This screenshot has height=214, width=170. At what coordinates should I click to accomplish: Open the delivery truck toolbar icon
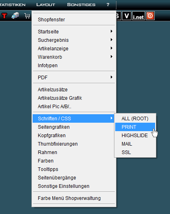[x=15, y=16]
